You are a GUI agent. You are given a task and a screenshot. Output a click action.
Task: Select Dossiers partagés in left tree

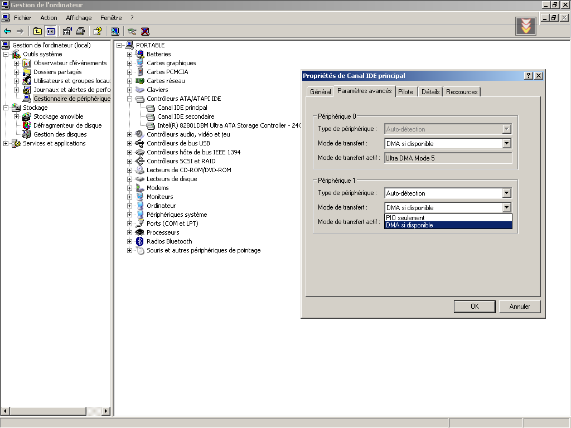coord(57,72)
